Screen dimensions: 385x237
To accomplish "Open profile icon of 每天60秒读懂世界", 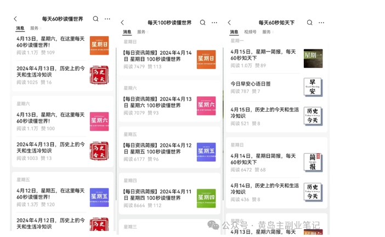I will click(107, 19).
